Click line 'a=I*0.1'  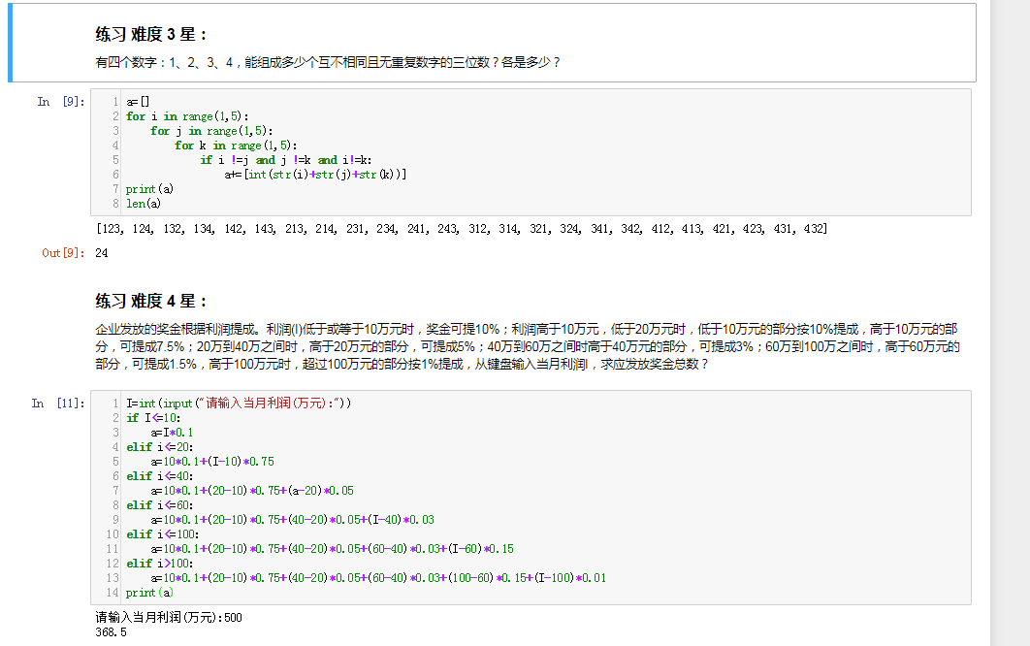coord(172,433)
